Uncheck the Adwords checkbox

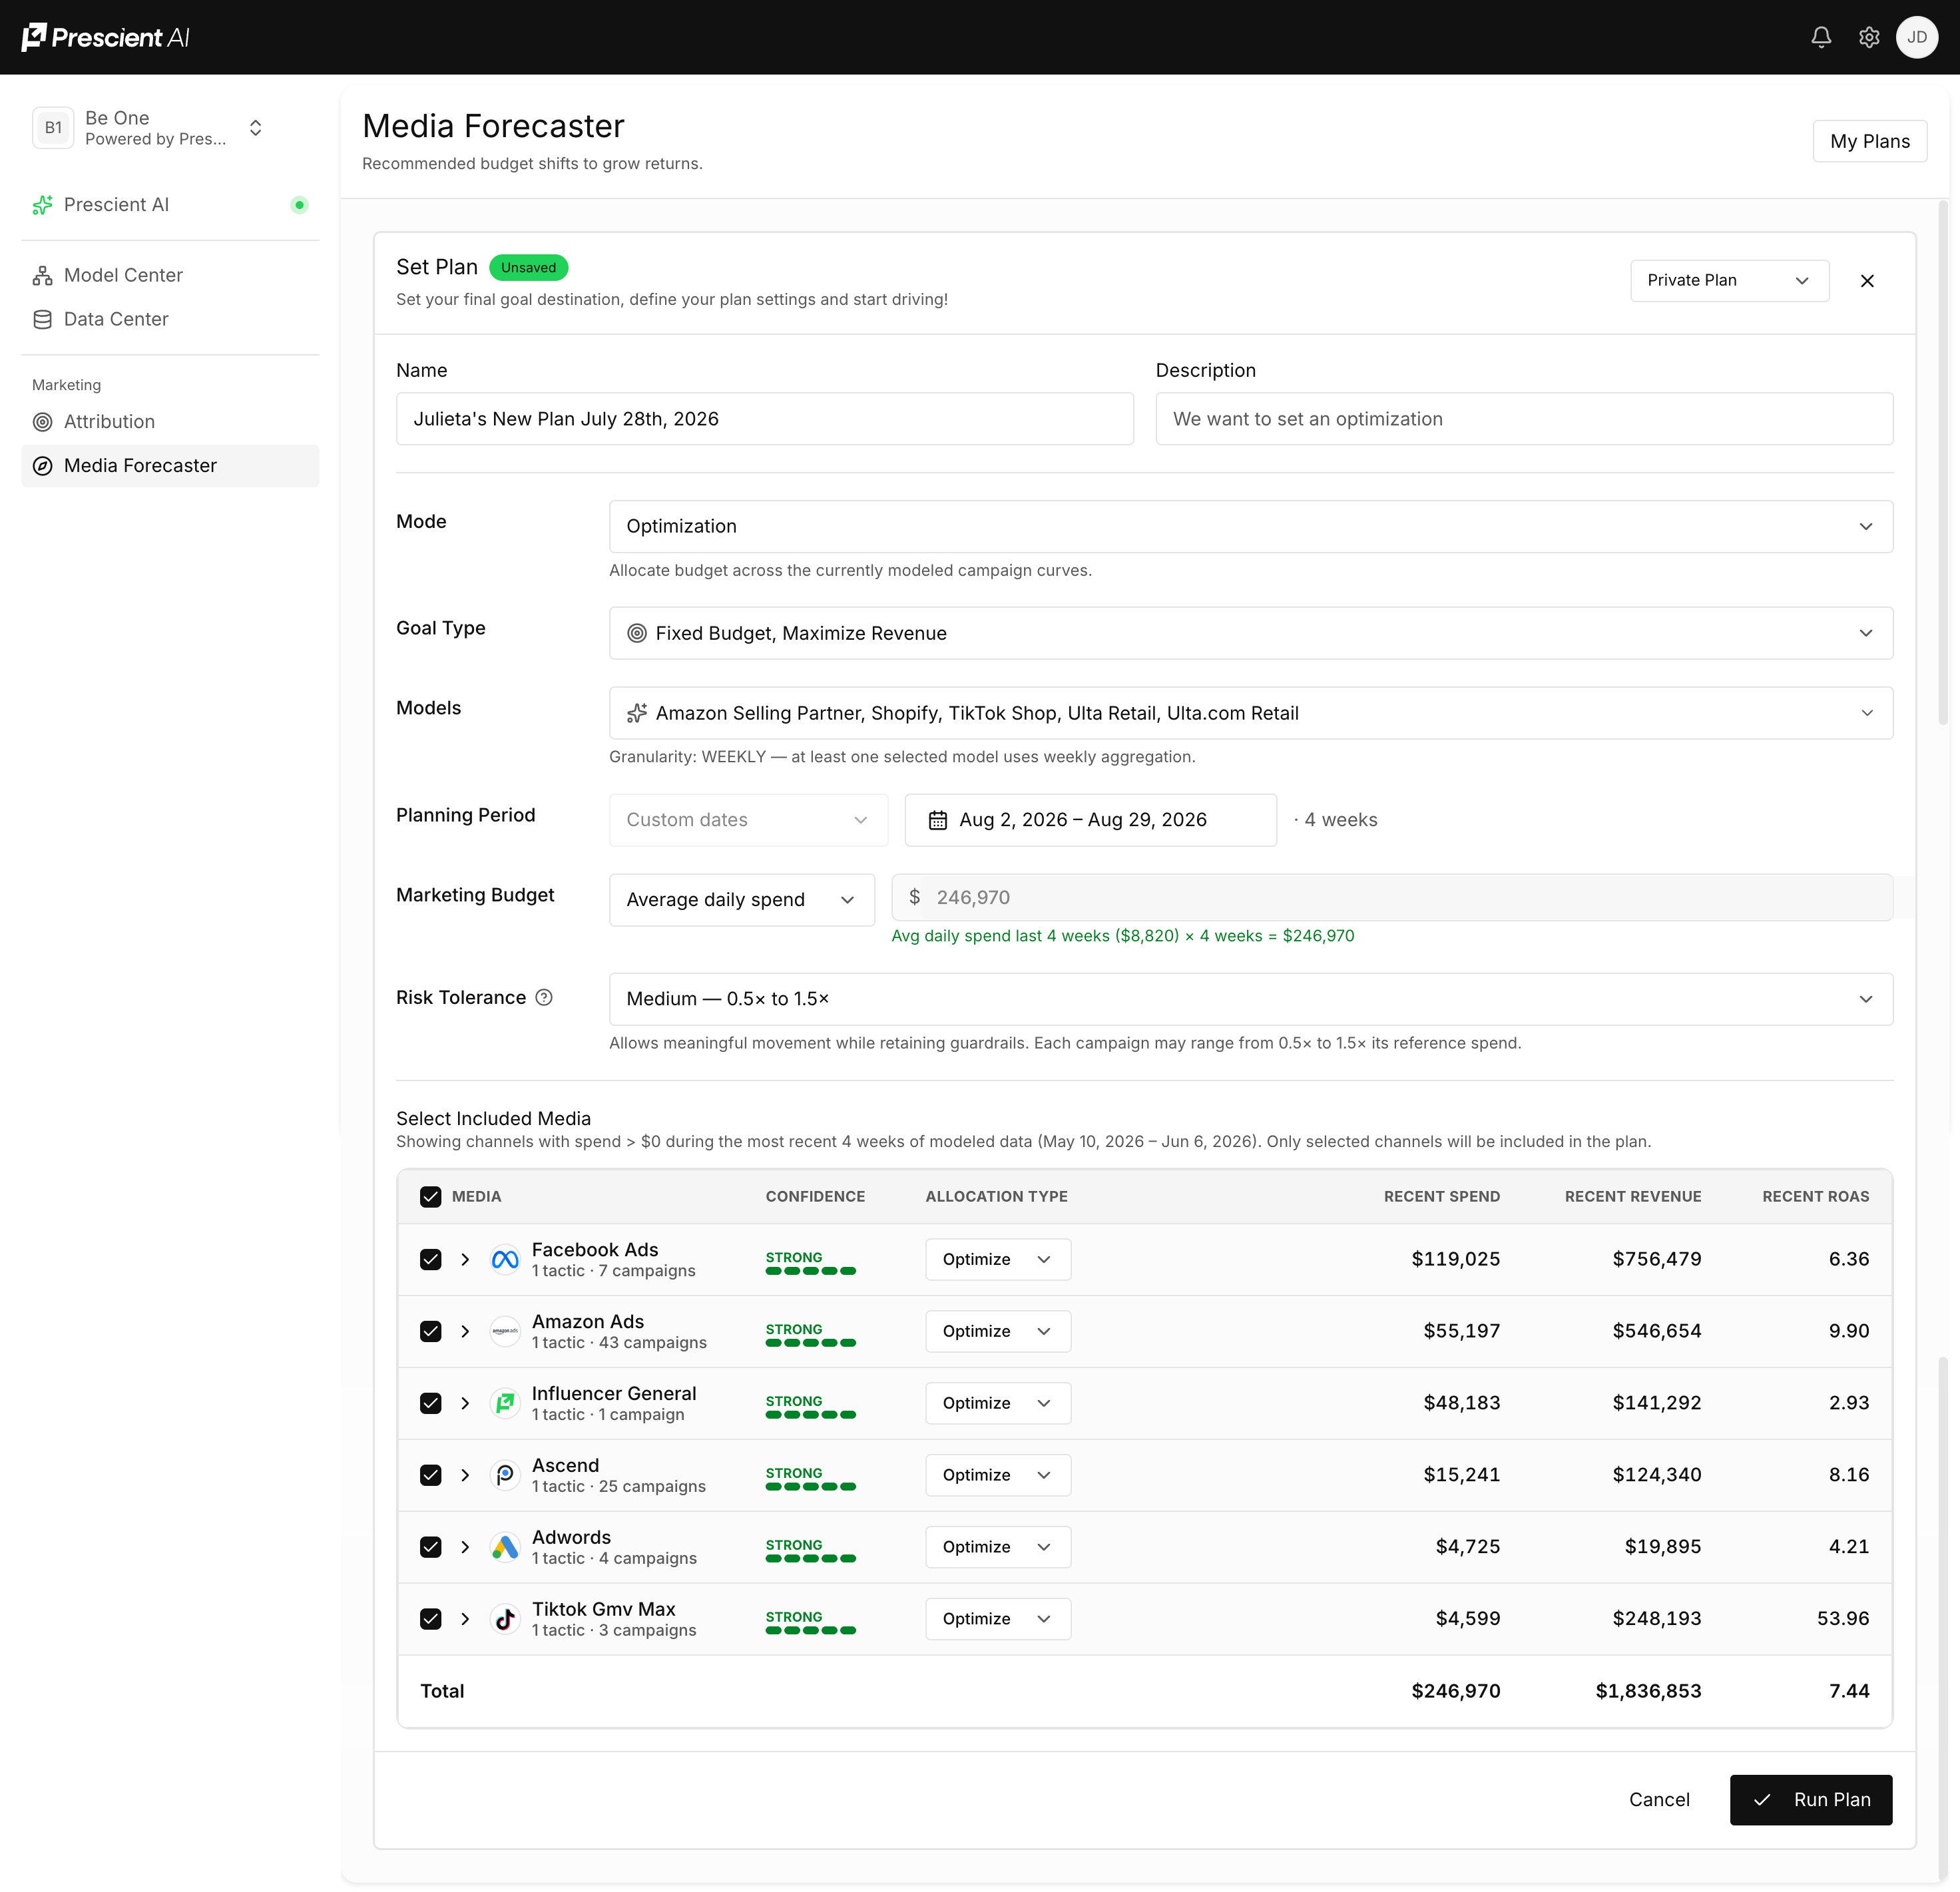(x=430, y=1547)
